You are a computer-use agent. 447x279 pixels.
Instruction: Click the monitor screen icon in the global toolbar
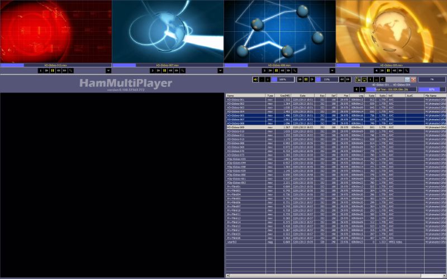pyautogui.click(x=364, y=80)
